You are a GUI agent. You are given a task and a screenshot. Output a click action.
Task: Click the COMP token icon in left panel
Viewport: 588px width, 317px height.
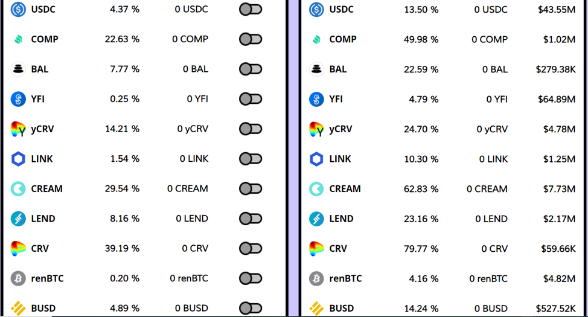tap(19, 39)
